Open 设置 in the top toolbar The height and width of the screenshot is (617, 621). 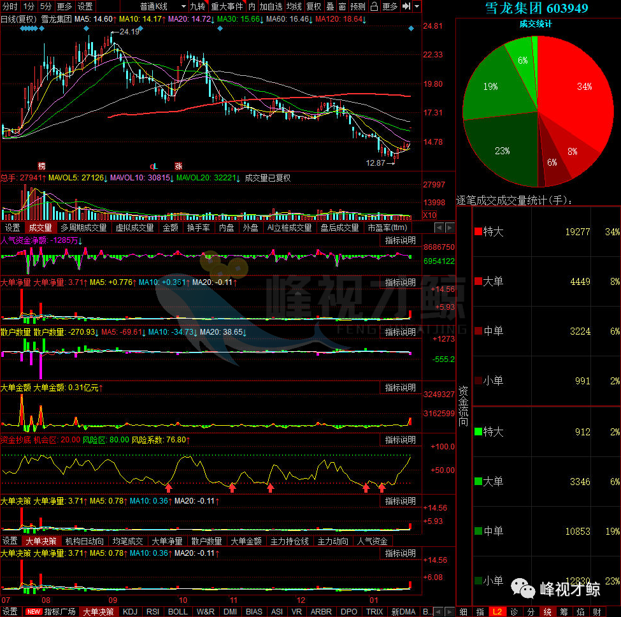pyautogui.click(x=85, y=6)
